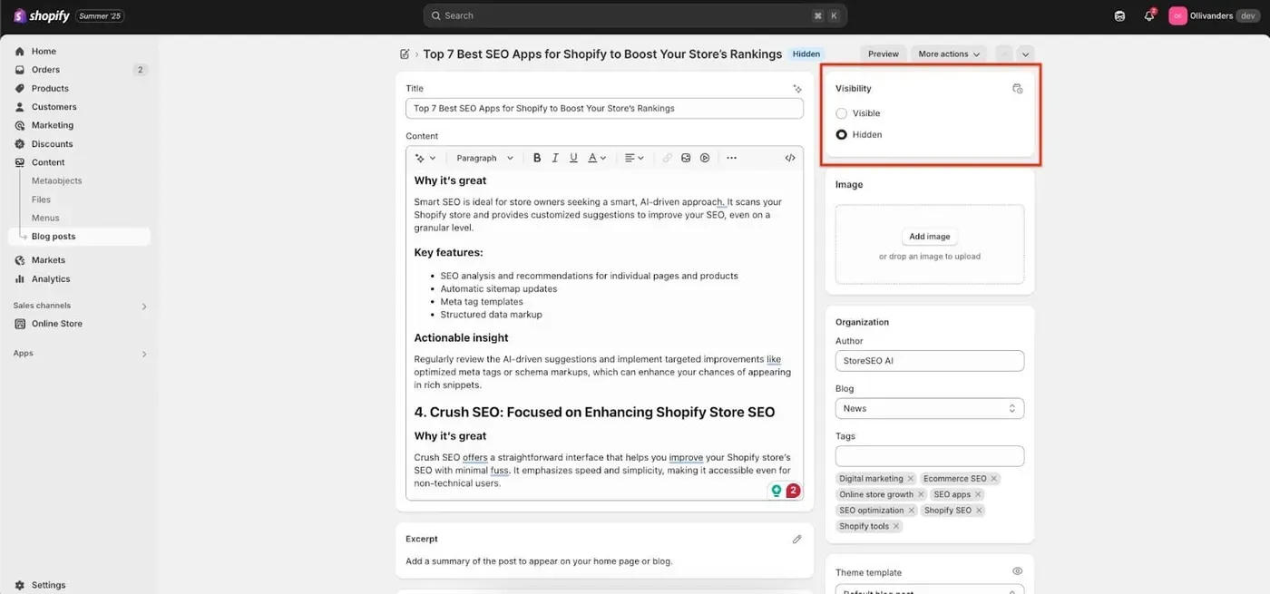
Task: Open the more formatting options ellipsis
Action: 731,158
